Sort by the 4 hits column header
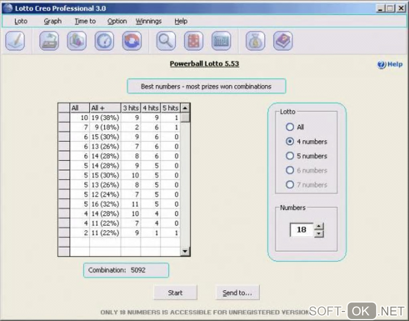Screen dimensions: 409x321 (x=150, y=108)
